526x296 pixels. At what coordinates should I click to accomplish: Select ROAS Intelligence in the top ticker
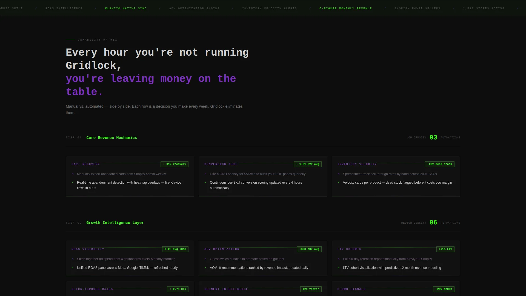[x=64, y=8]
